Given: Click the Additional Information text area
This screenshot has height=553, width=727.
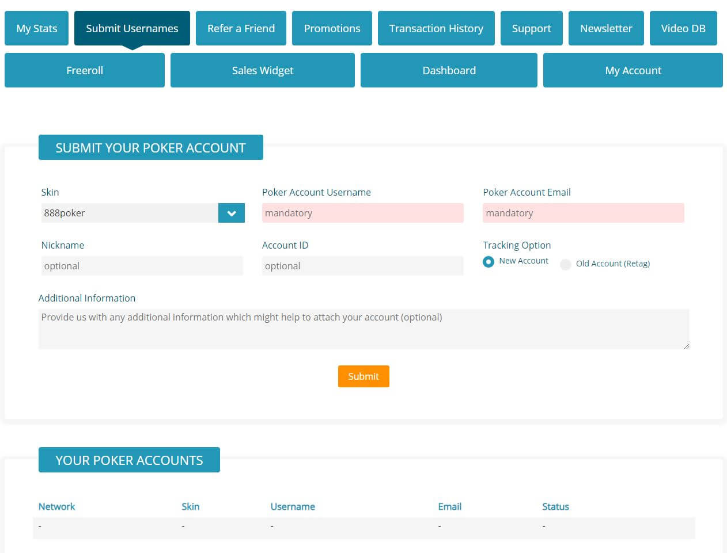Looking at the screenshot, I should pyautogui.click(x=363, y=329).
